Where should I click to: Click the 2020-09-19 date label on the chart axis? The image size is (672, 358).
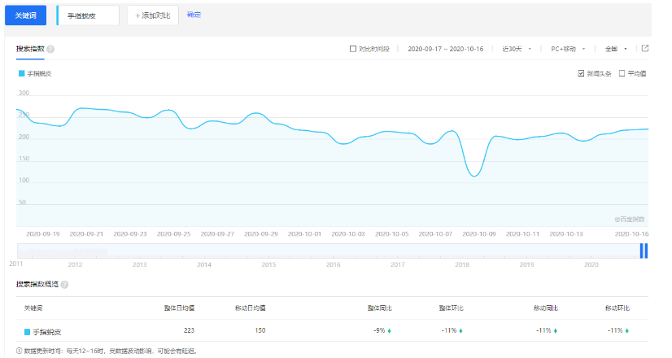43,234
